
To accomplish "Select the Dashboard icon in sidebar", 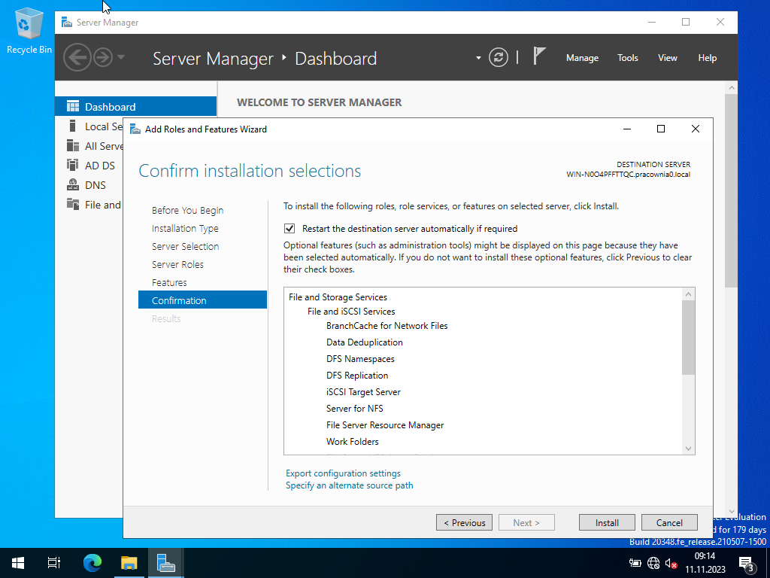I will pos(73,107).
